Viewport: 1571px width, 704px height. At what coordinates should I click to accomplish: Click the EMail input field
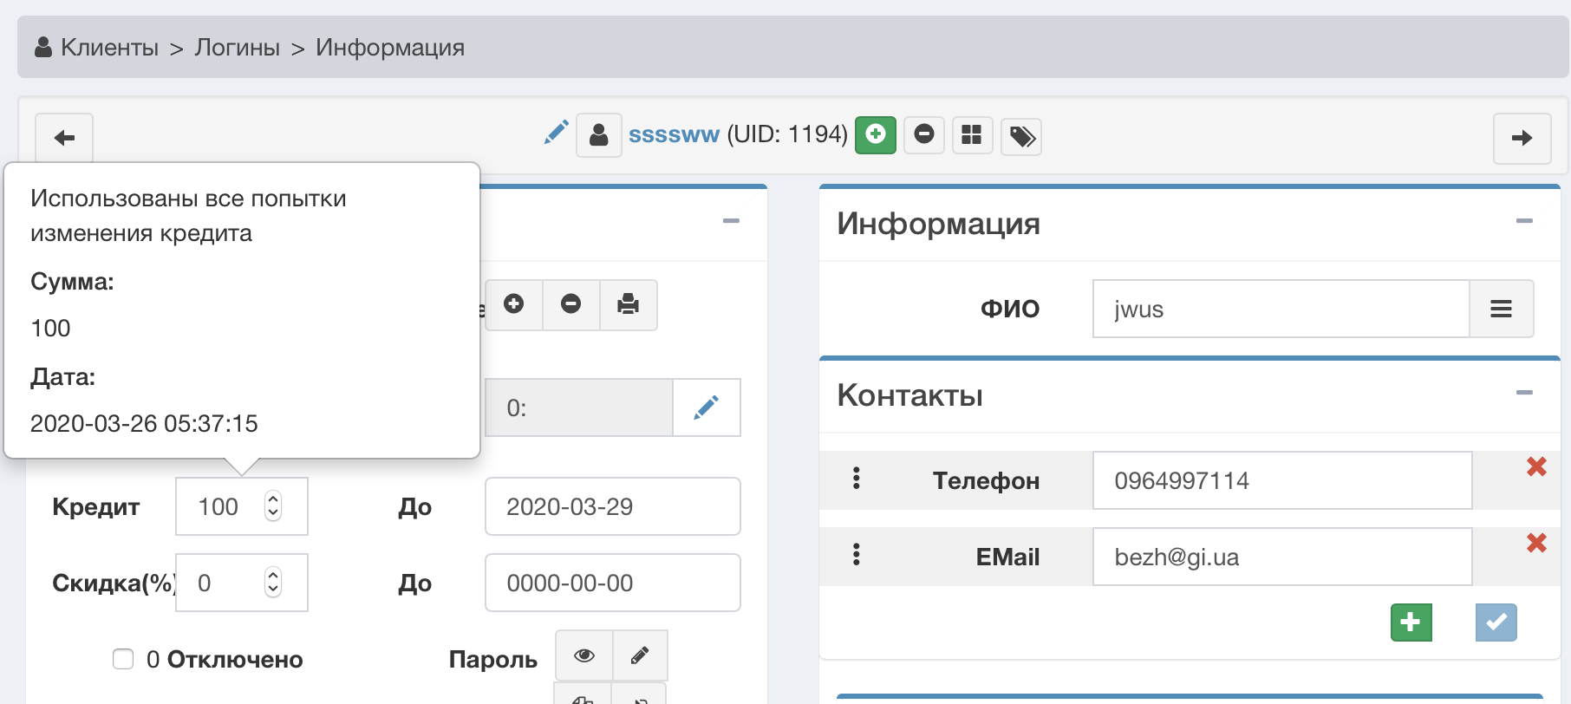[x=1281, y=557]
